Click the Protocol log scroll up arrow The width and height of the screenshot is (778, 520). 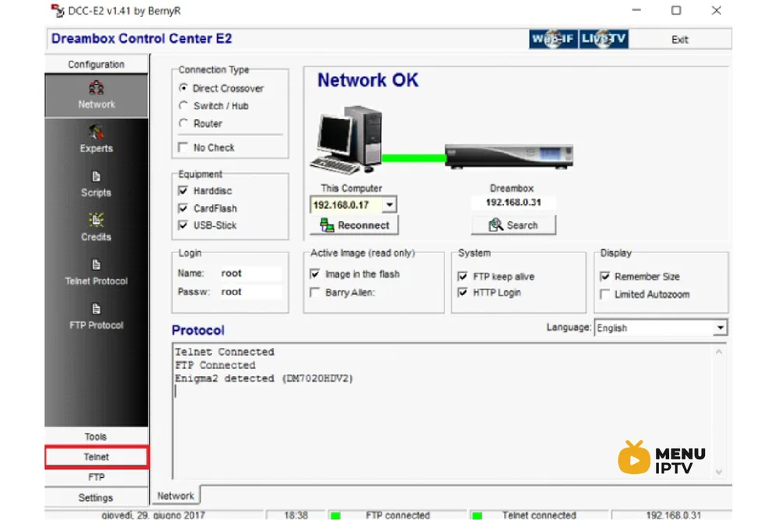[719, 352]
